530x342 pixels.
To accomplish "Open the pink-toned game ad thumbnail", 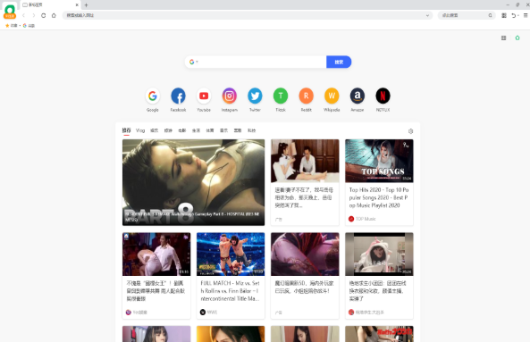I will 305,254.
